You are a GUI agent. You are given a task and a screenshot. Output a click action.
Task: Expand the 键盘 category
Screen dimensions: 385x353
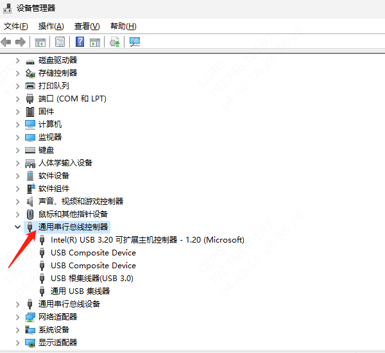click(x=18, y=150)
